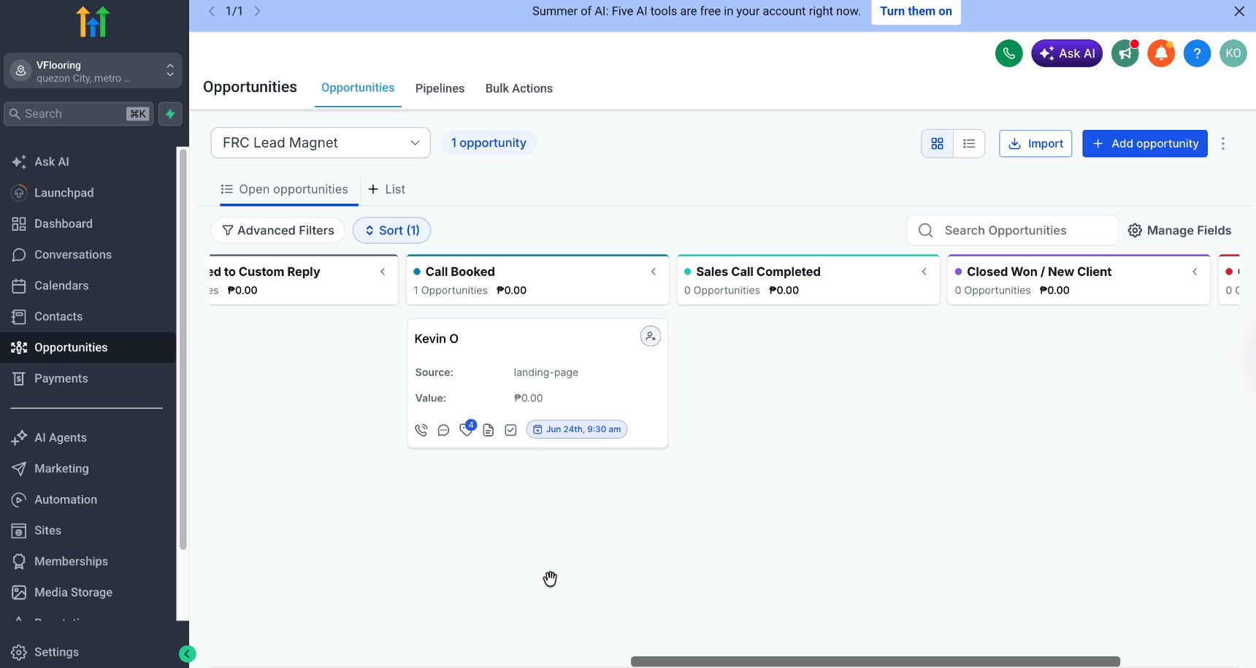Select the Open opportunities view tab
1256x668 pixels.
(x=285, y=189)
